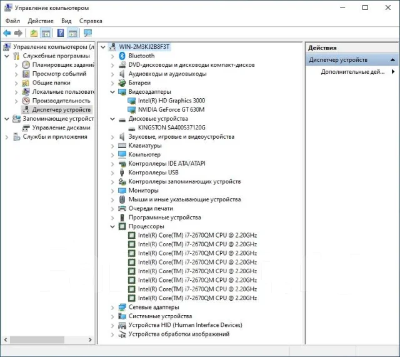Expand the Bluetooth node

click(112, 56)
